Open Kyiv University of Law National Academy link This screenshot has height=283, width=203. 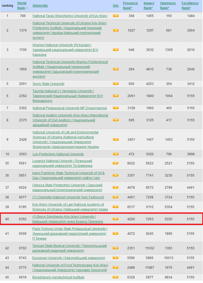tap(70, 207)
